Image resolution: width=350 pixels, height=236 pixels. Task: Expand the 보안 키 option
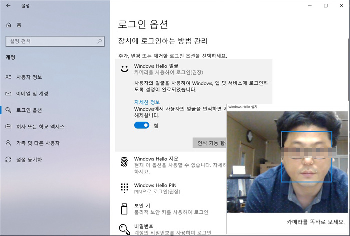(171, 209)
